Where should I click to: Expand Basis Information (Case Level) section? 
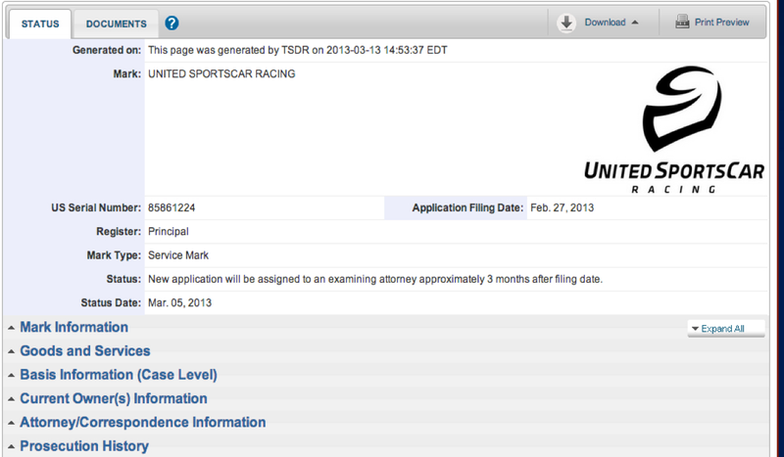tap(119, 375)
